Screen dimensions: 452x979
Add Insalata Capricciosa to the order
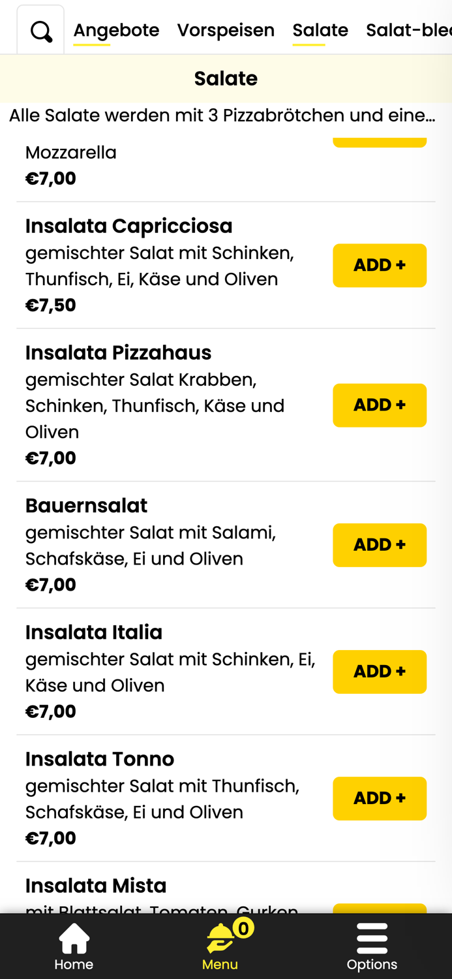[380, 266]
